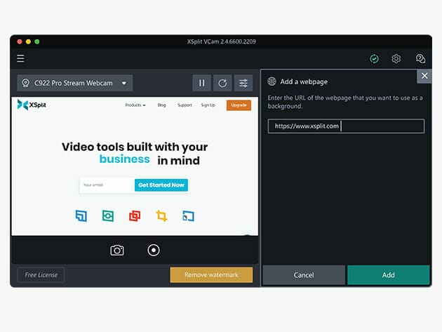Open the settings gear
Viewport: 442px width, 332px height.
tap(396, 59)
